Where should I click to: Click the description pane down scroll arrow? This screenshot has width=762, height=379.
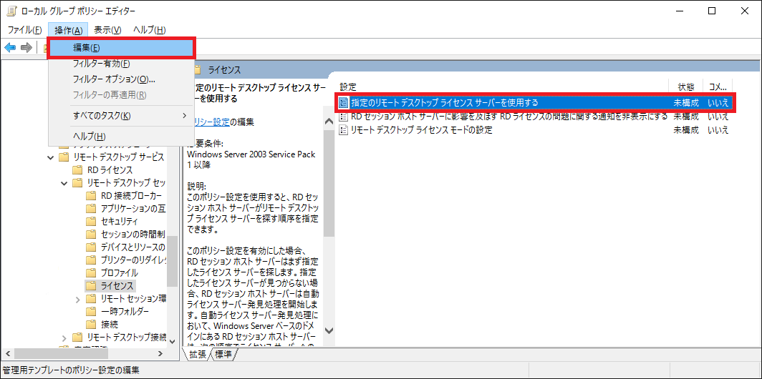329,330
